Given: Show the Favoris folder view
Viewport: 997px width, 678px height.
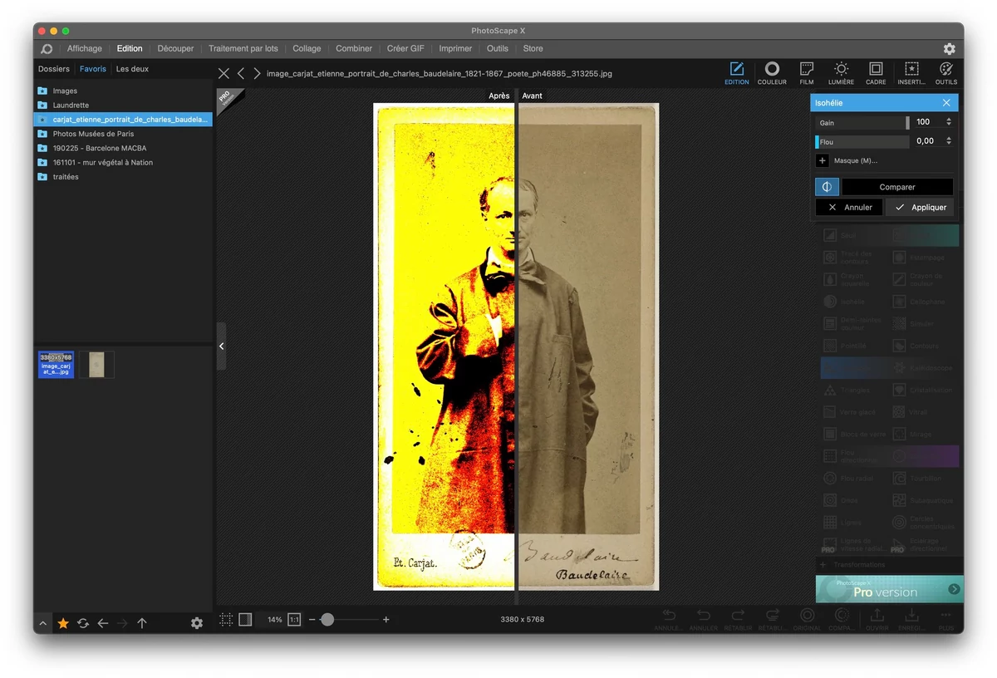Looking at the screenshot, I should click(x=93, y=69).
